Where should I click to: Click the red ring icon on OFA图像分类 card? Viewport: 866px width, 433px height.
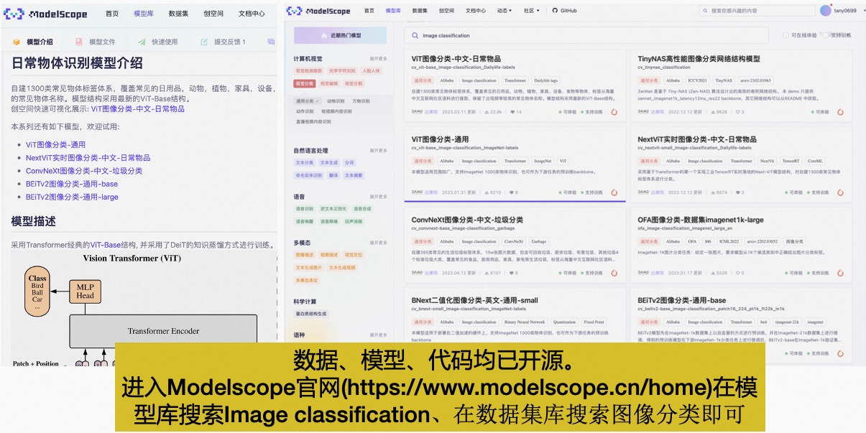840,273
